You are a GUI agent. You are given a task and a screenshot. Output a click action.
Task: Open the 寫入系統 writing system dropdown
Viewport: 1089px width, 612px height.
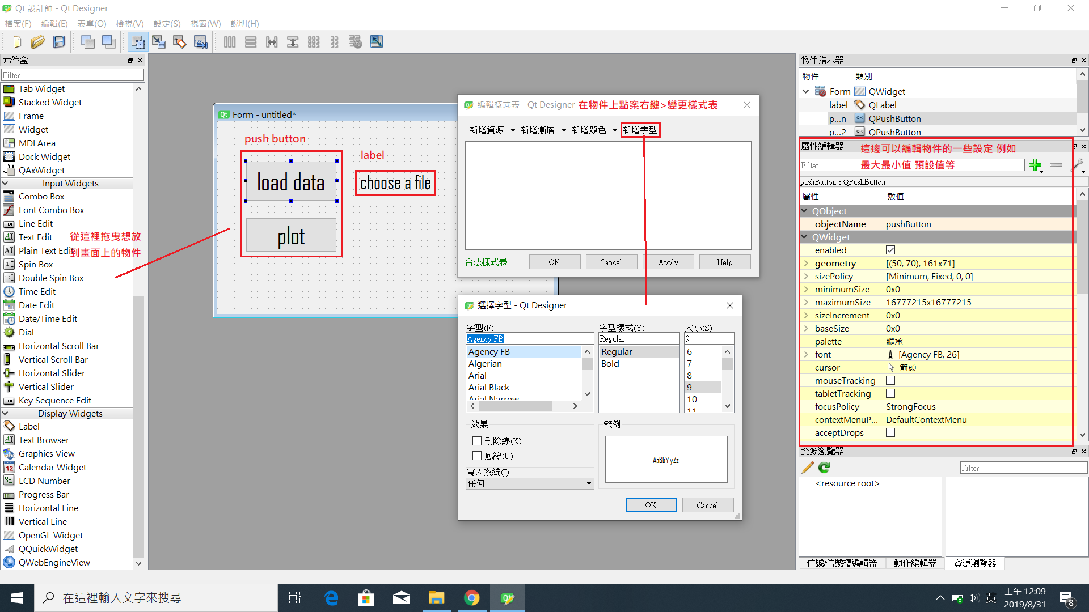click(529, 483)
